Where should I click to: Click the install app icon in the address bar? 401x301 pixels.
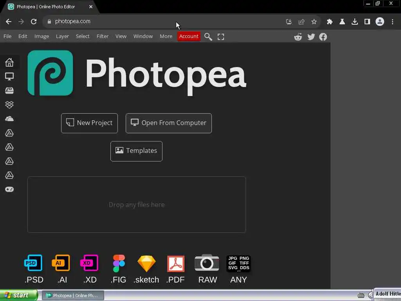point(289,22)
